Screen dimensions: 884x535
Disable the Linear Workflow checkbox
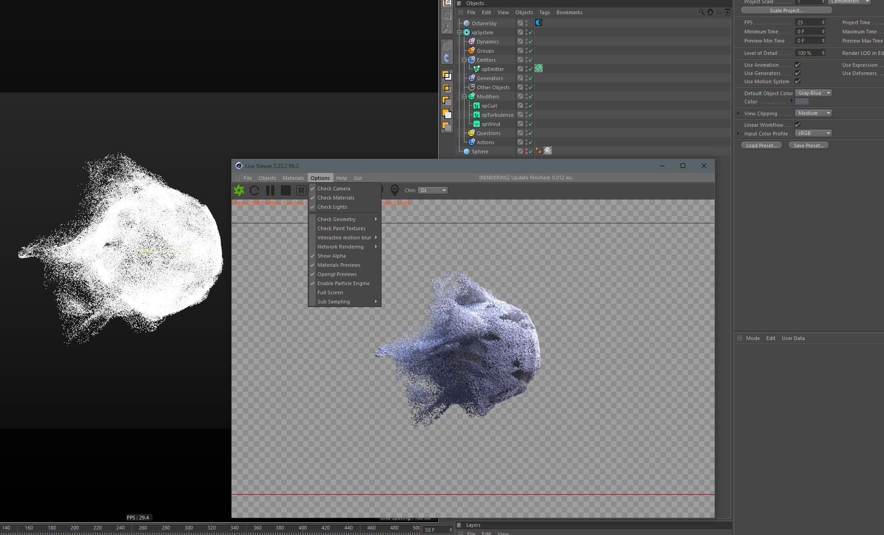coord(797,125)
